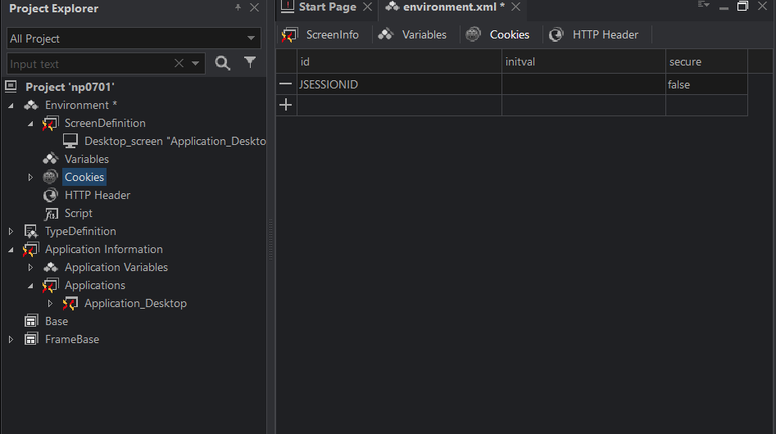The image size is (776, 434).
Task: Click the Base tree icon
Action: tap(31, 321)
